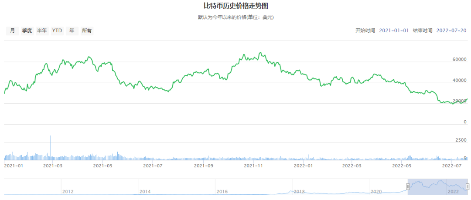Click the shaded selected range in navigator
Screen dimensions: 471x200
(x=438, y=187)
